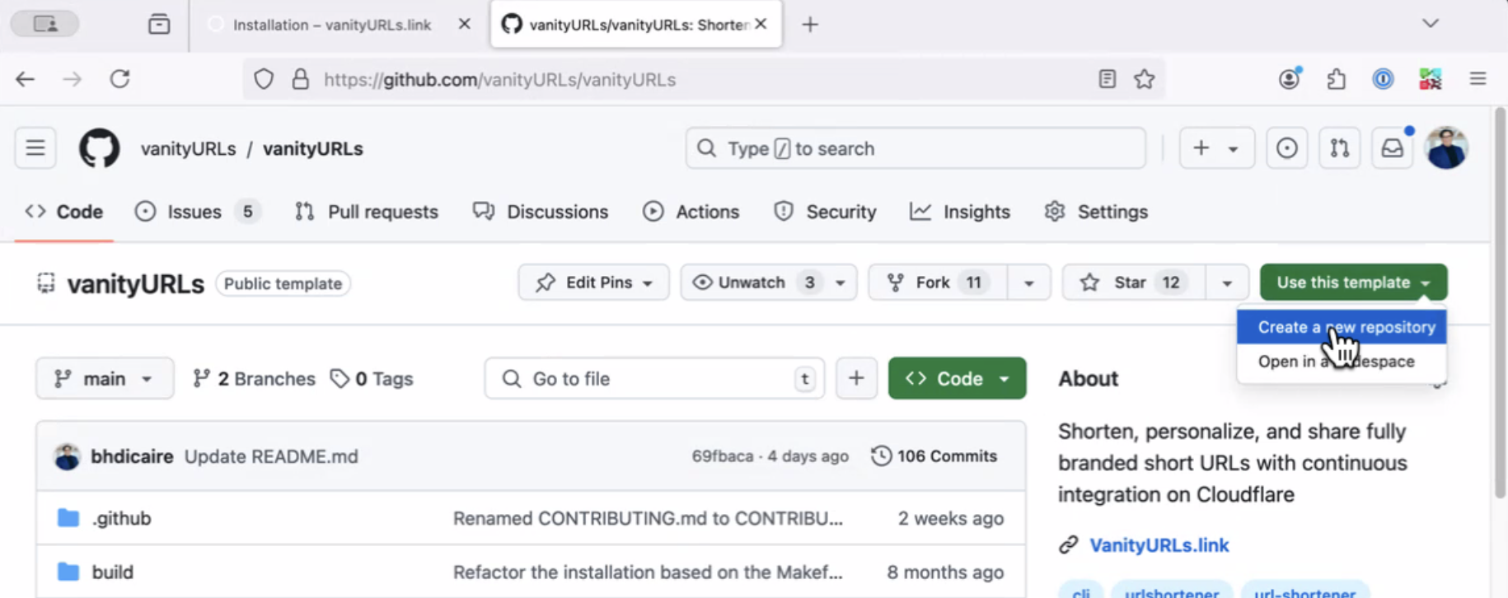Image resolution: width=1508 pixels, height=598 pixels.
Task: Click the browser back arrow
Action: 25,79
